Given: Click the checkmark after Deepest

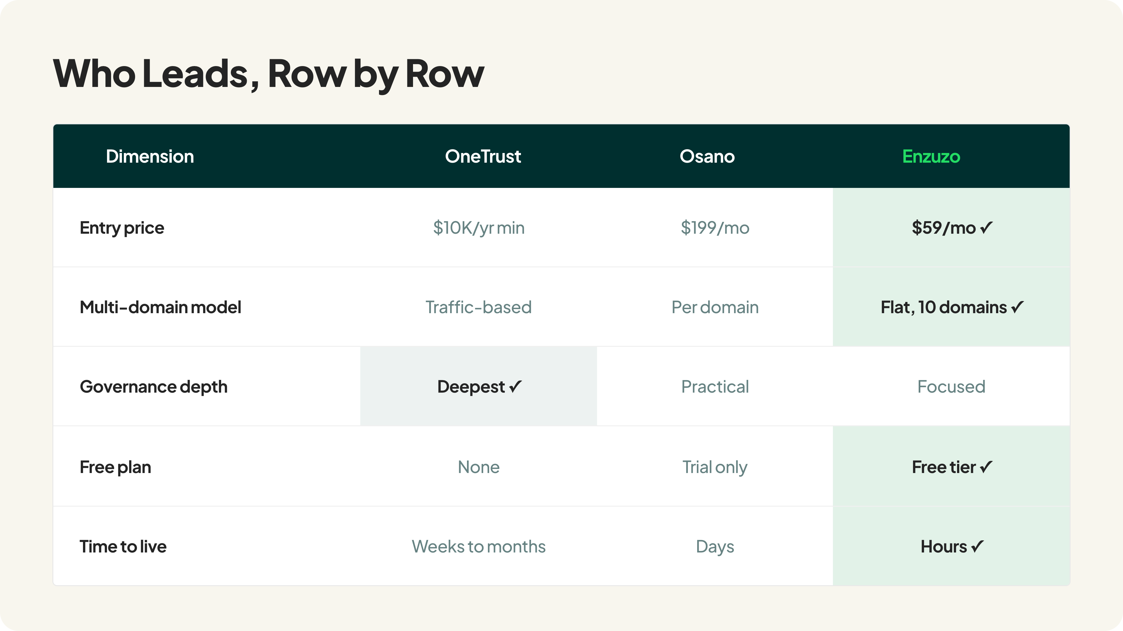Looking at the screenshot, I should pos(515,386).
